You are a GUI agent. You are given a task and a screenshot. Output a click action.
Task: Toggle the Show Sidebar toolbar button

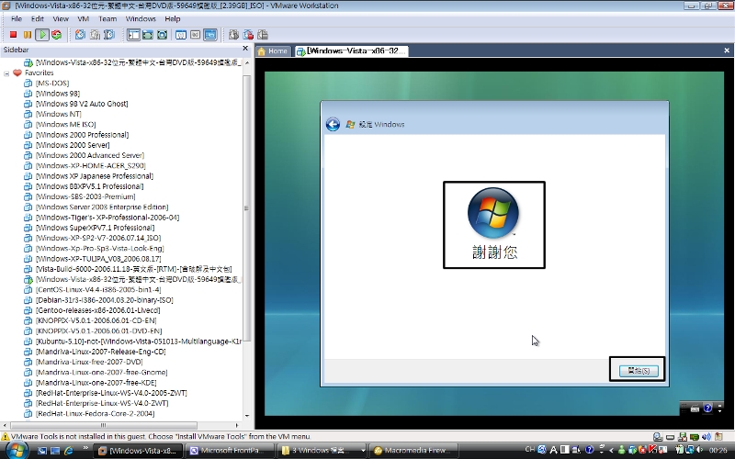(133, 35)
